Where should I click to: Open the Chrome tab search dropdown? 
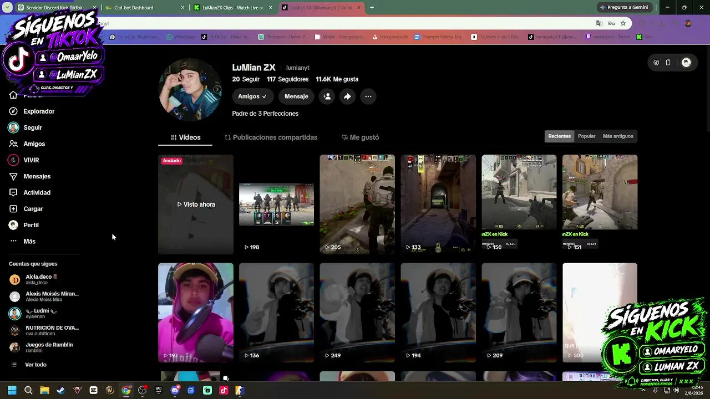tap(7, 8)
